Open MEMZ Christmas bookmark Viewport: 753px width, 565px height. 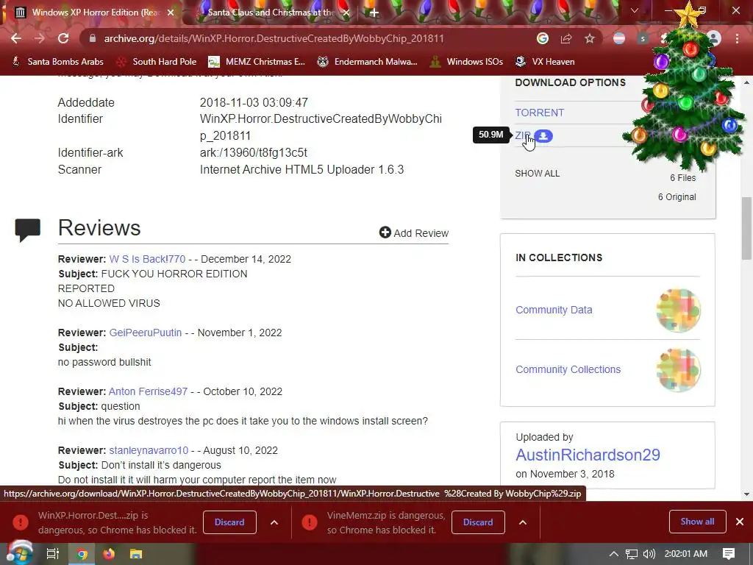click(257, 62)
